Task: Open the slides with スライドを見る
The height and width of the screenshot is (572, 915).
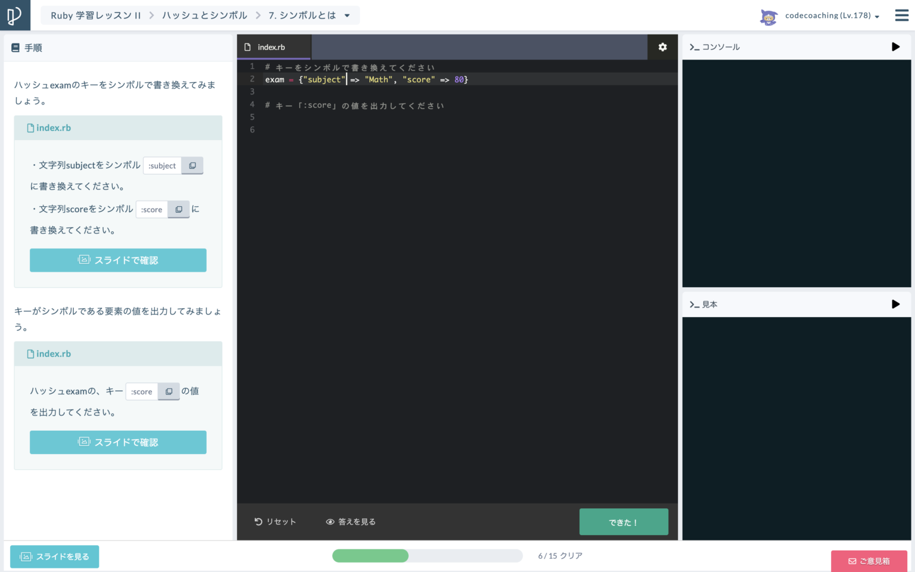Action: coord(54,557)
